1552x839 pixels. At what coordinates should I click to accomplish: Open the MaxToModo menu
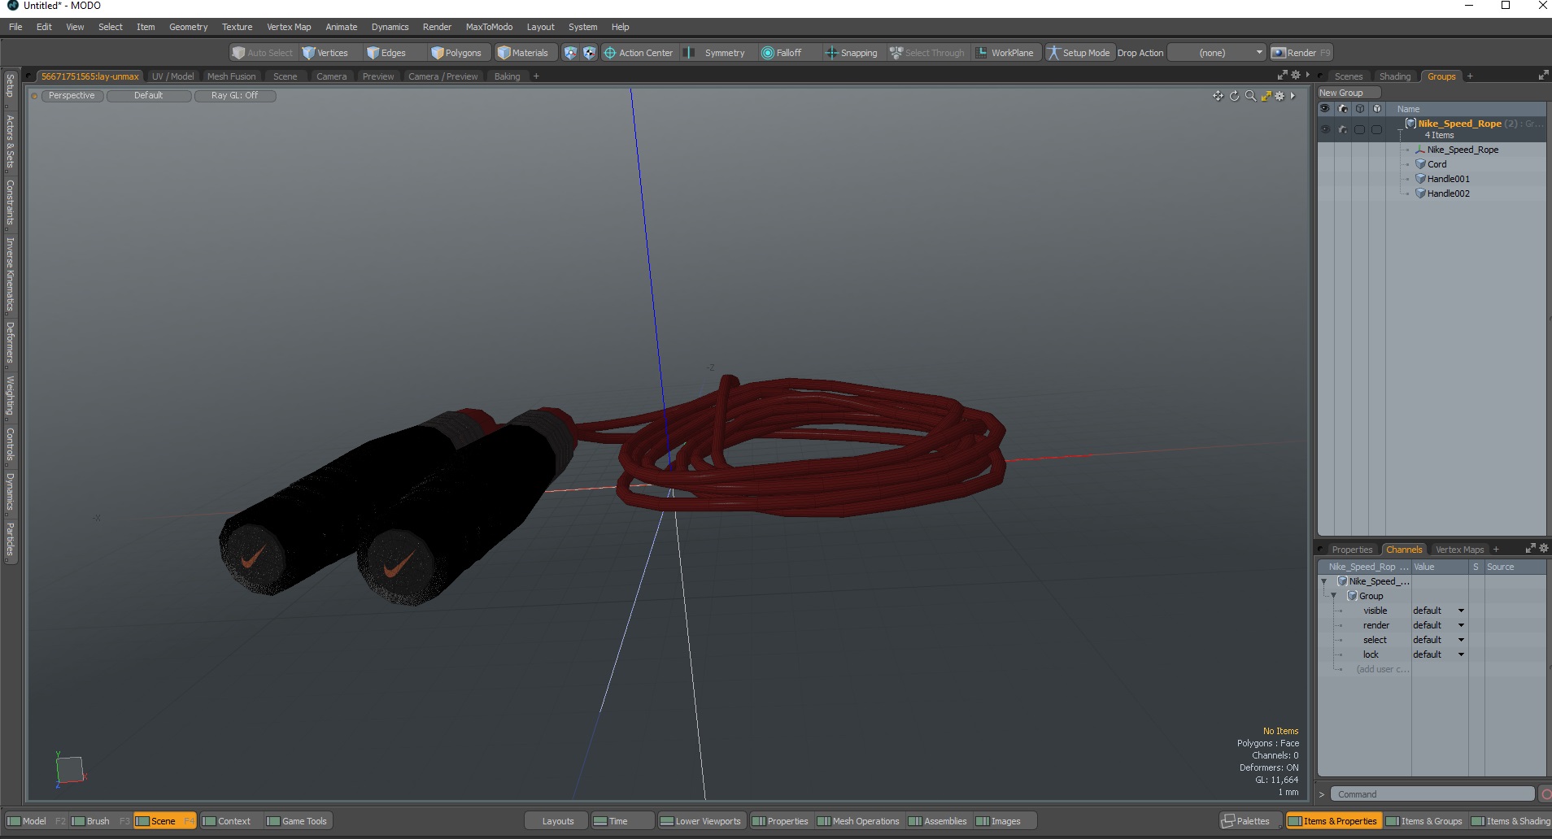click(x=489, y=27)
